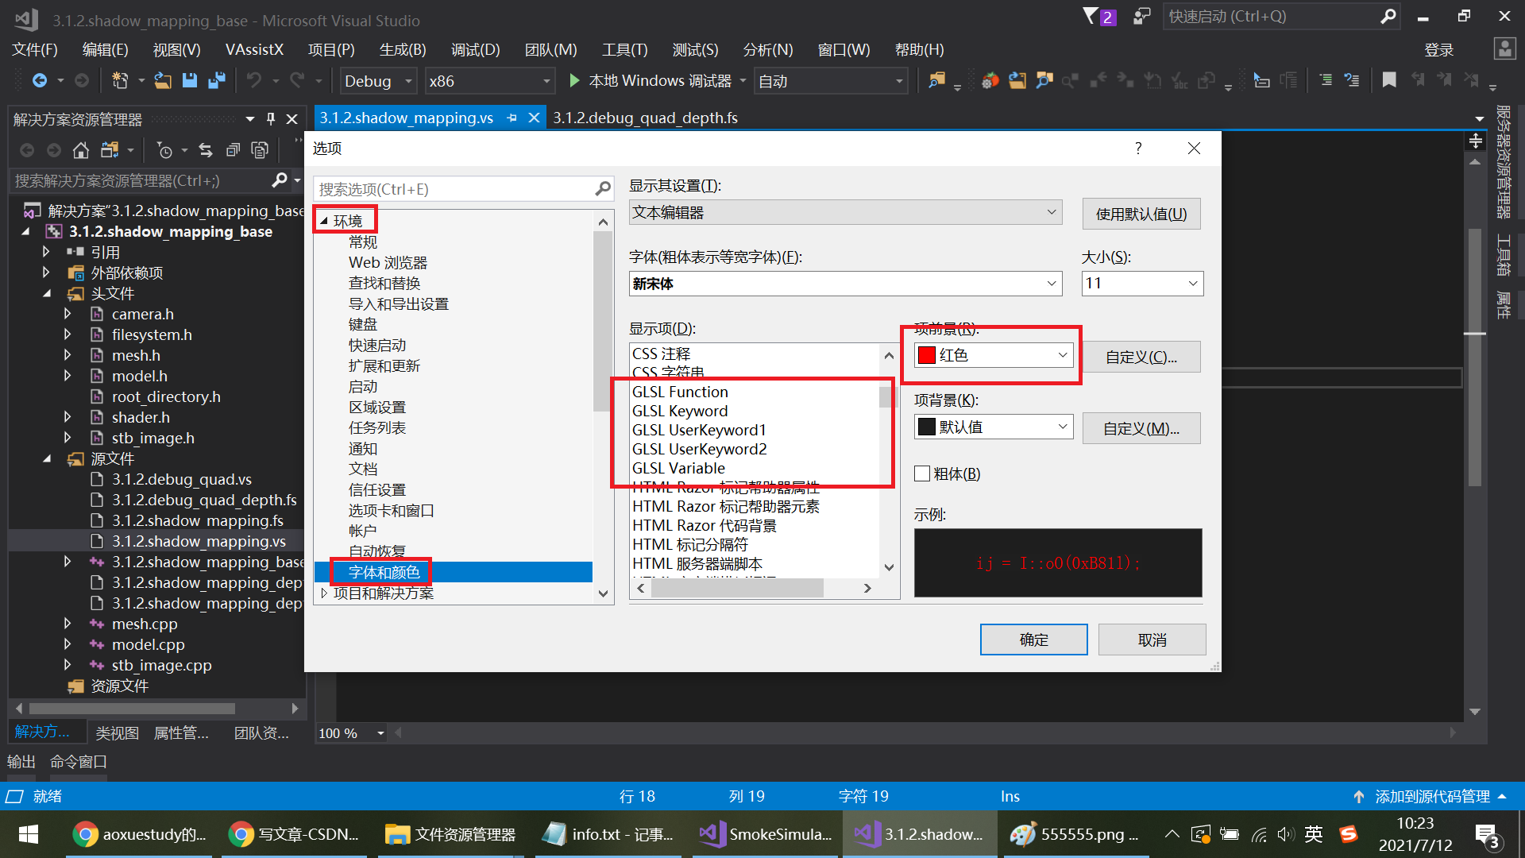Open the 显示其设置 text editor dropdown

(x=845, y=213)
